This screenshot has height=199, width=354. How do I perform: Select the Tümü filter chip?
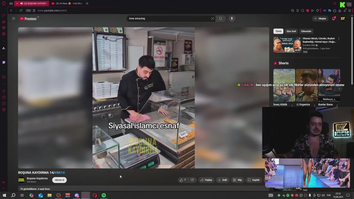click(x=278, y=31)
